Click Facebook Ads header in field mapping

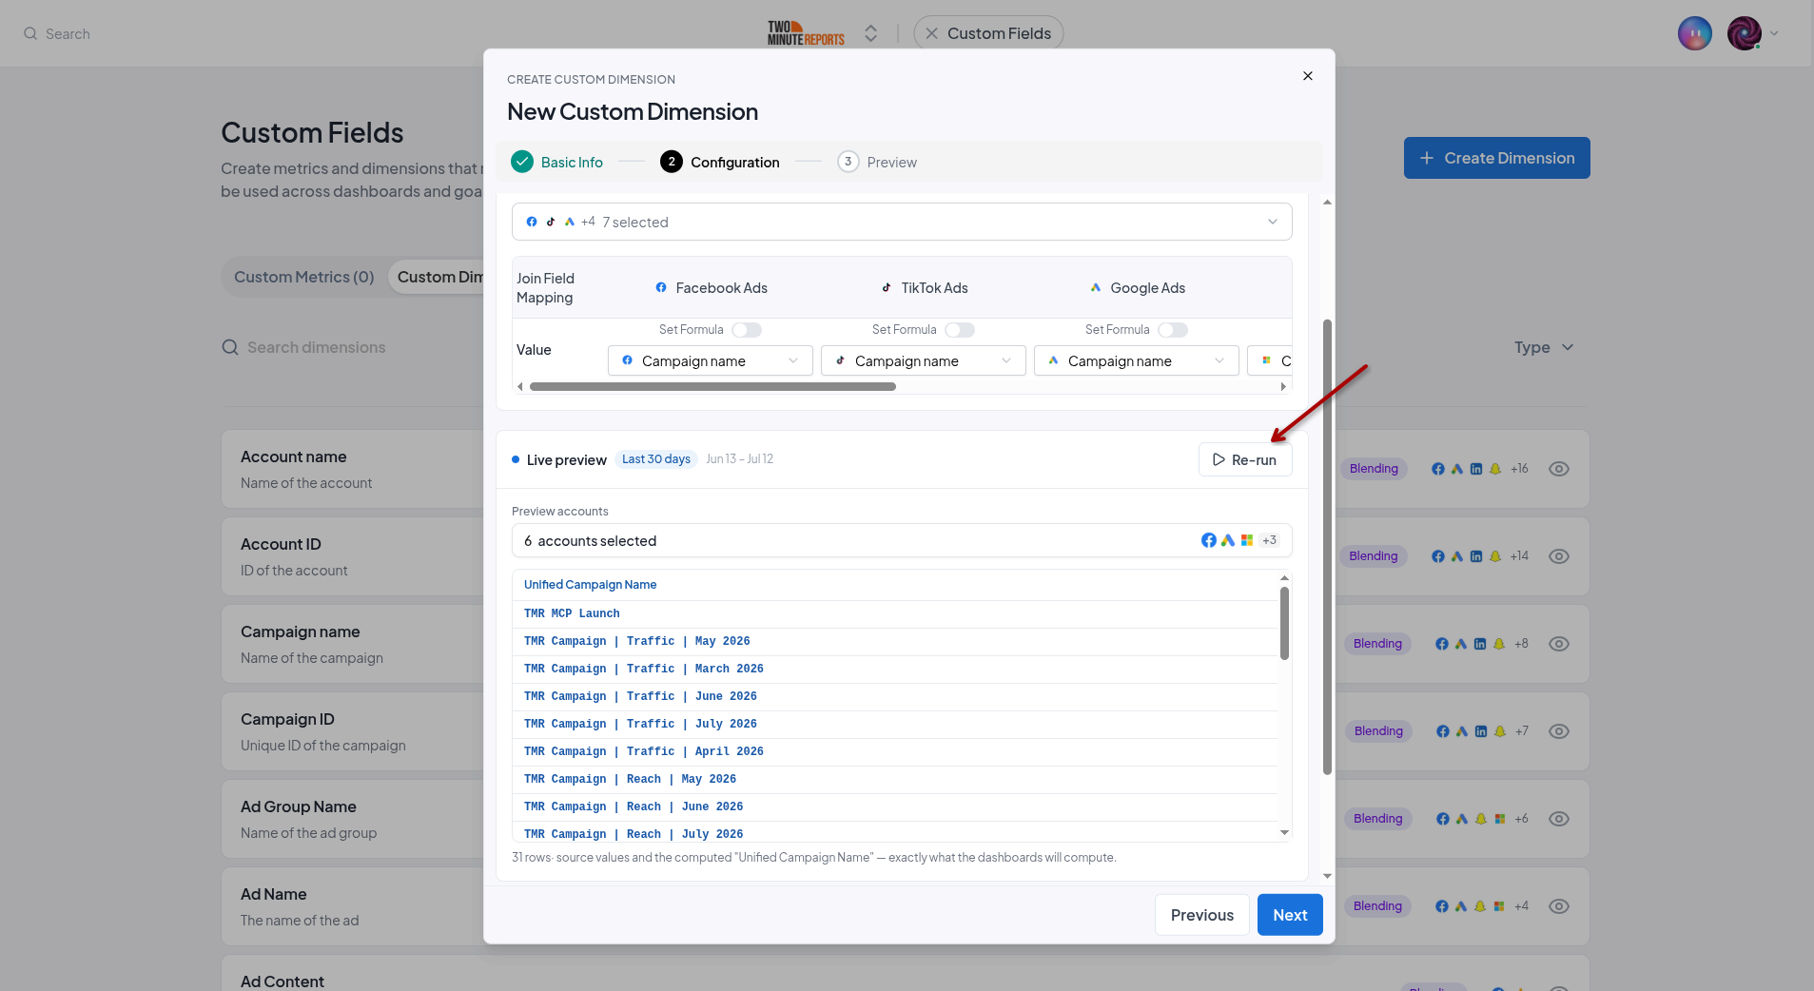pyautogui.click(x=711, y=287)
